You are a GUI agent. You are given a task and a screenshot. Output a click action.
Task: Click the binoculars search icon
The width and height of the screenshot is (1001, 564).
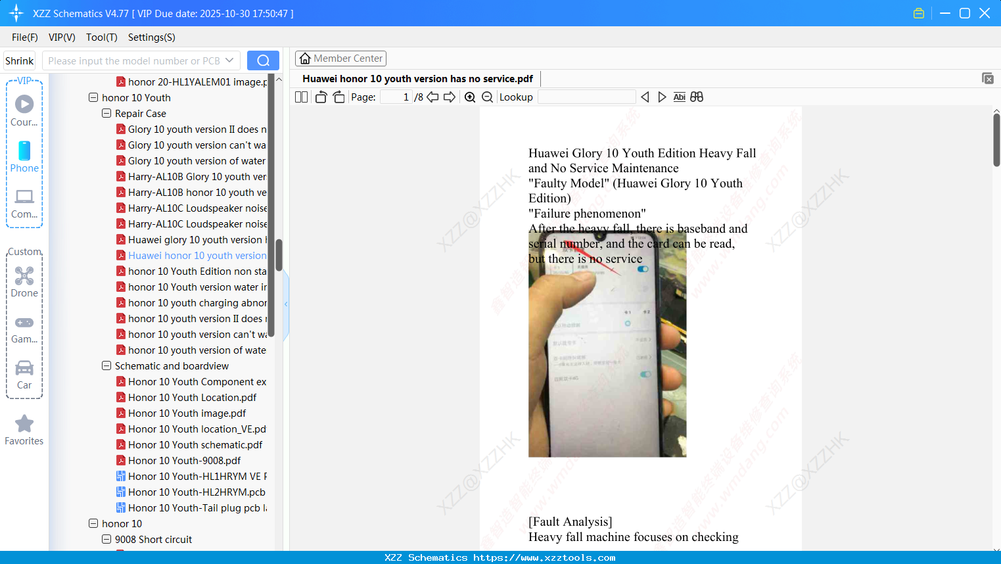point(697,97)
